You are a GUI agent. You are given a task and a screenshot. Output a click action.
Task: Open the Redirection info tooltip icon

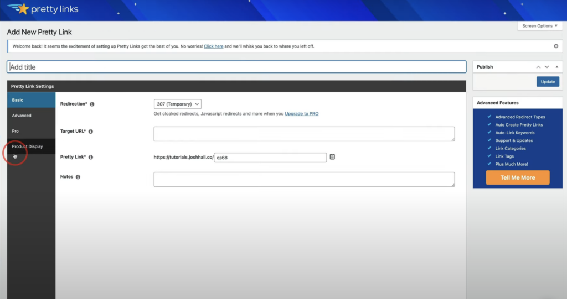click(x=92, y=104)
